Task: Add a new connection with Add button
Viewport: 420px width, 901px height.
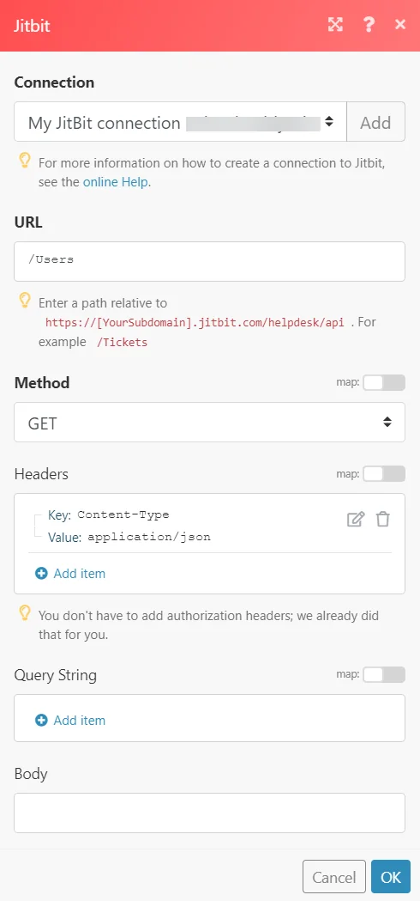Action: pyautogui.click(x=375, y=122)
